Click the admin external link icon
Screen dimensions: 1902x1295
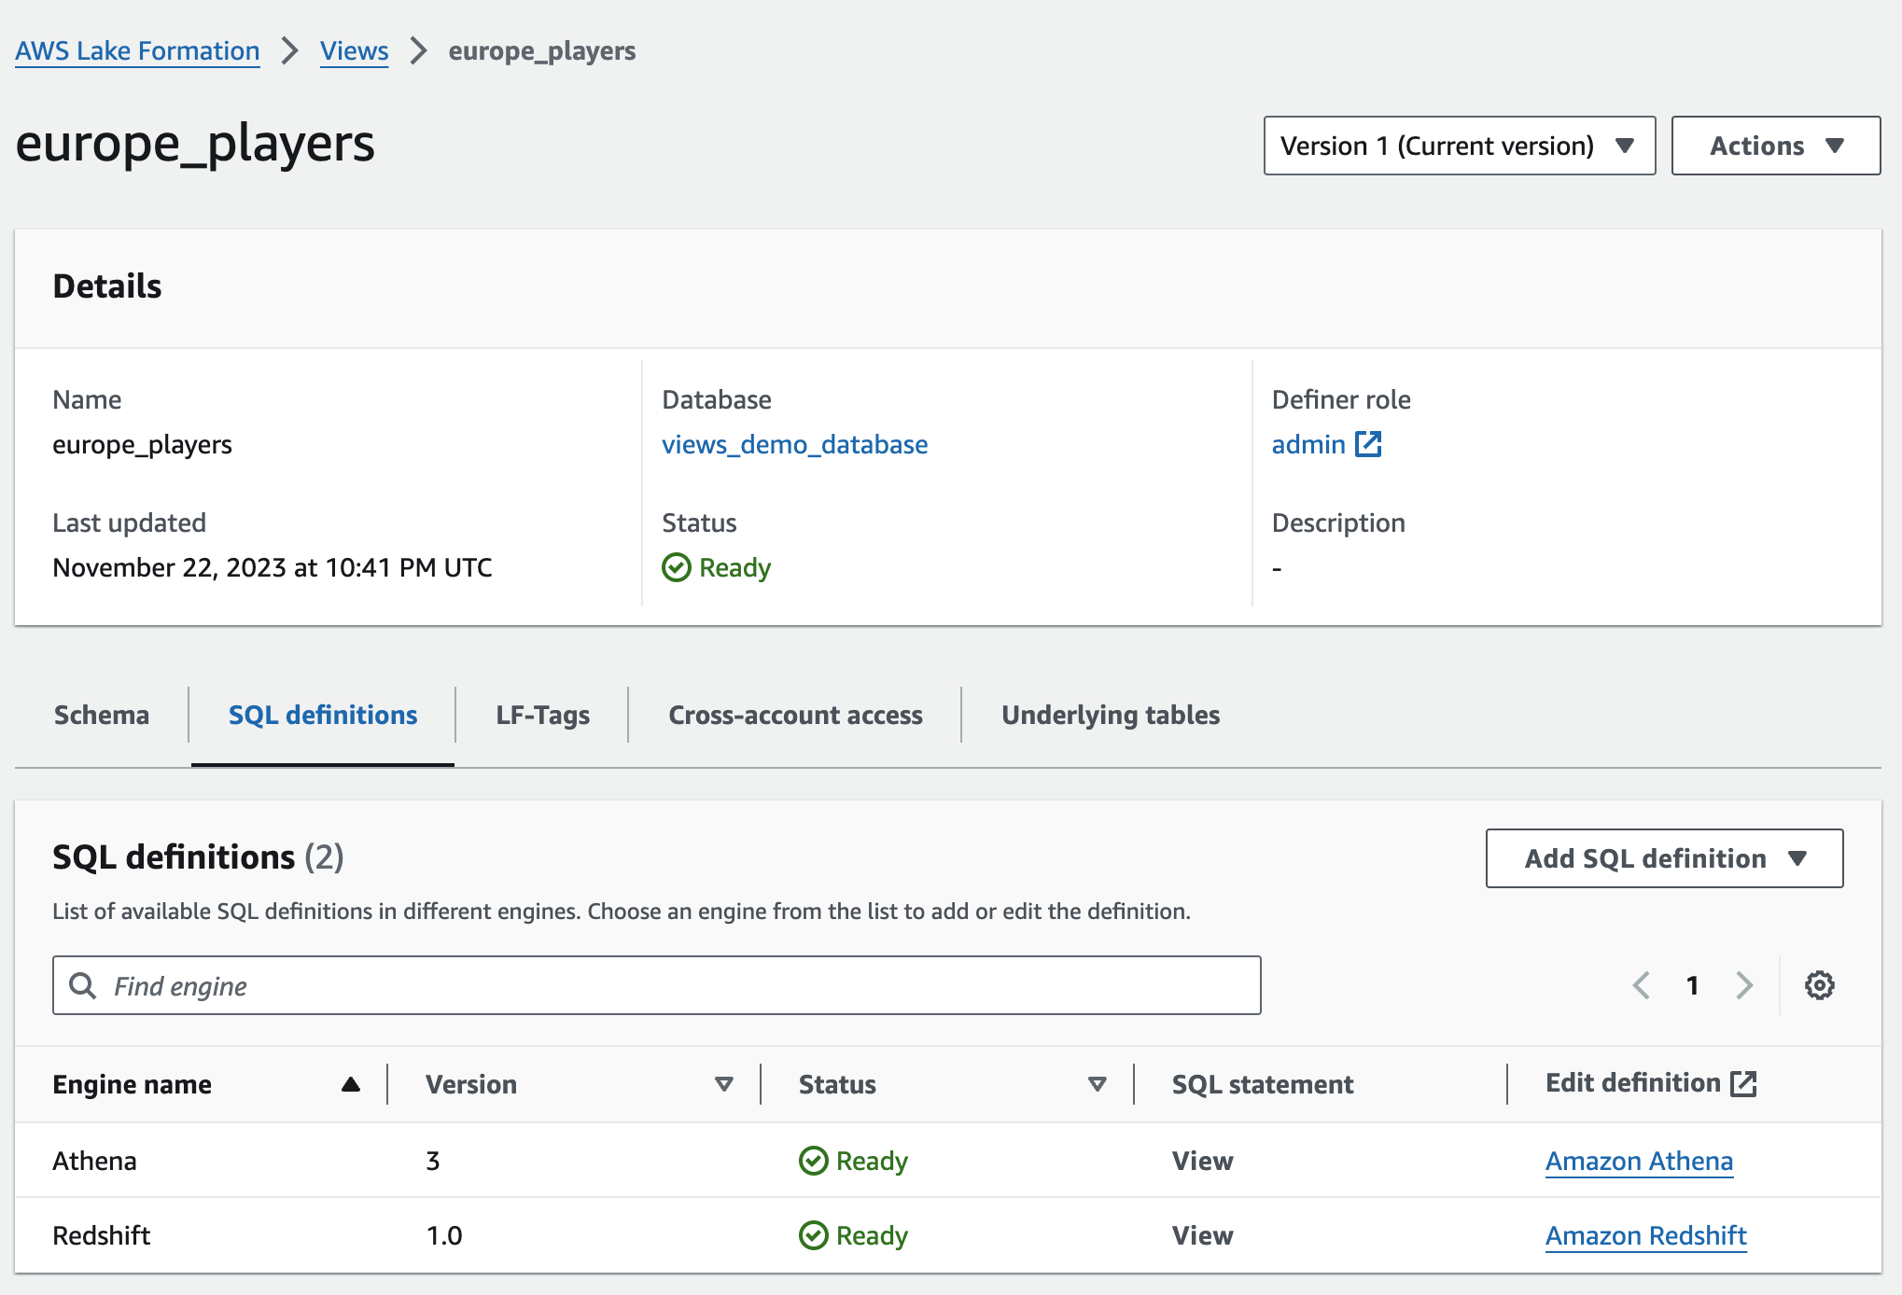pos(1368,444)
